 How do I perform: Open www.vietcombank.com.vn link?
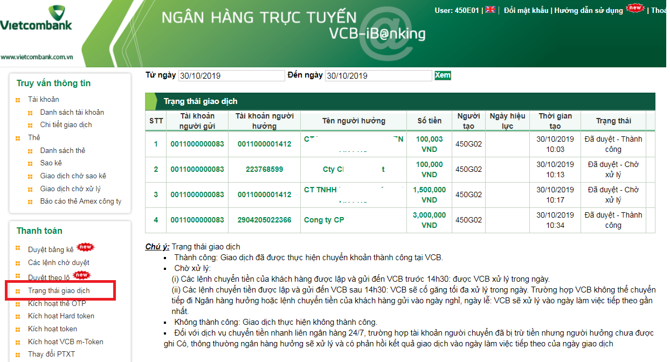tap(37, 57)
